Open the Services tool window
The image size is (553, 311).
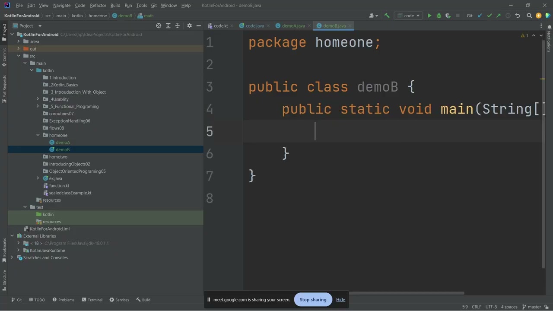(119, 300)
